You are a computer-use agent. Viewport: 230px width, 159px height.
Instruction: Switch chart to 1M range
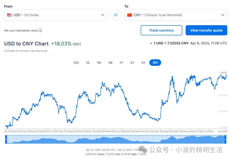coord(110,62)
